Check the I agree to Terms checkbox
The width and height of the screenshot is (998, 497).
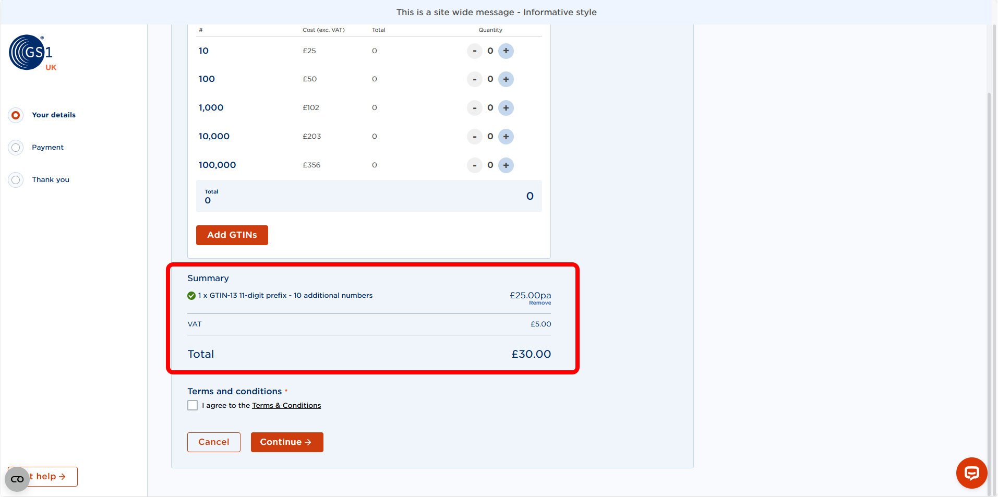pyautogui.click(x=192, y=405)
